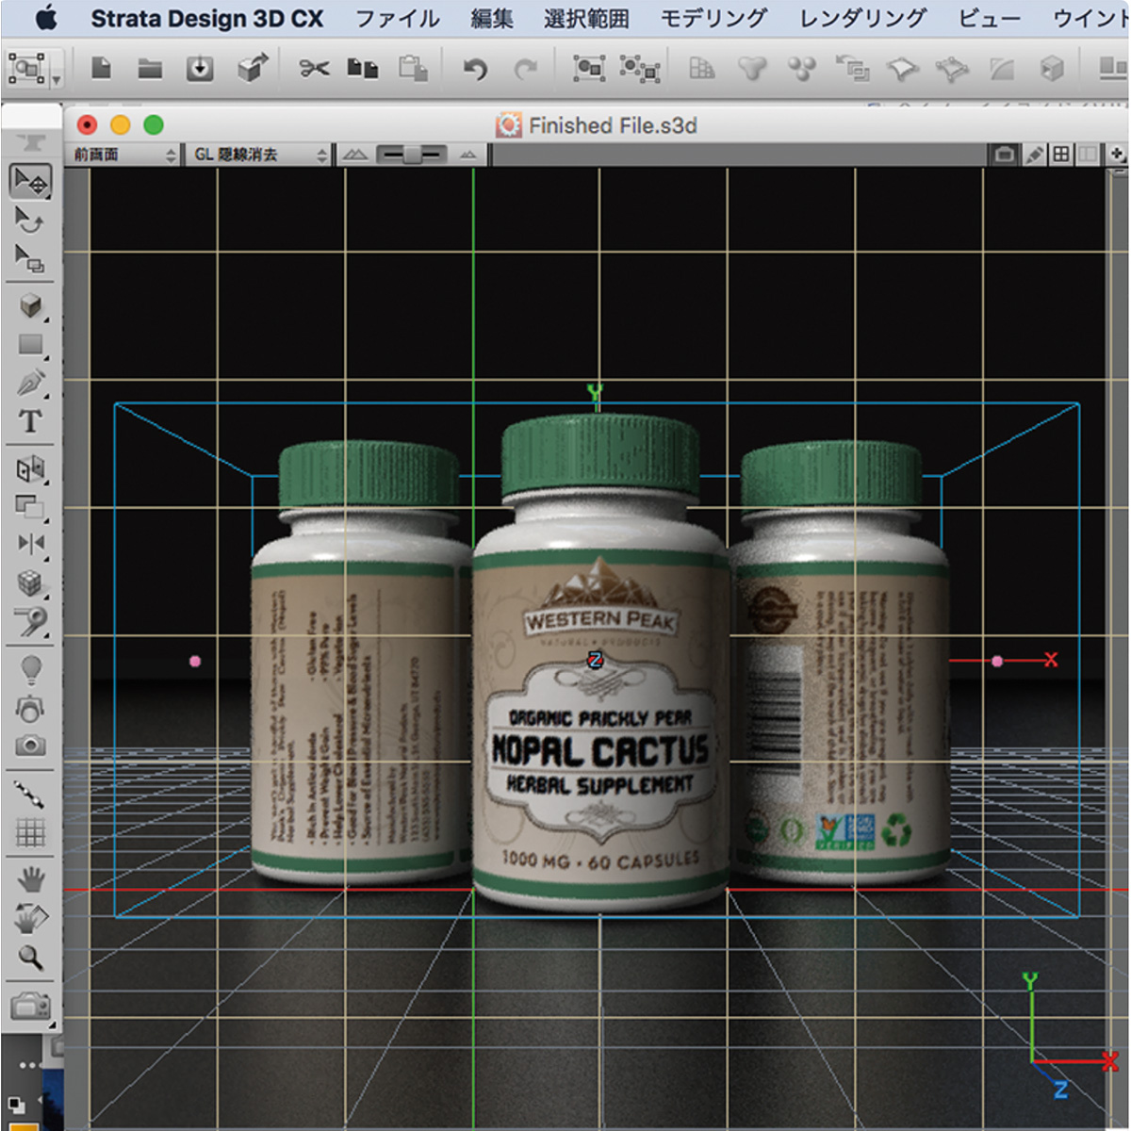1131x1131 pixels.
Task: Click the Paste clipboard icon
Action: click(413, 68)
